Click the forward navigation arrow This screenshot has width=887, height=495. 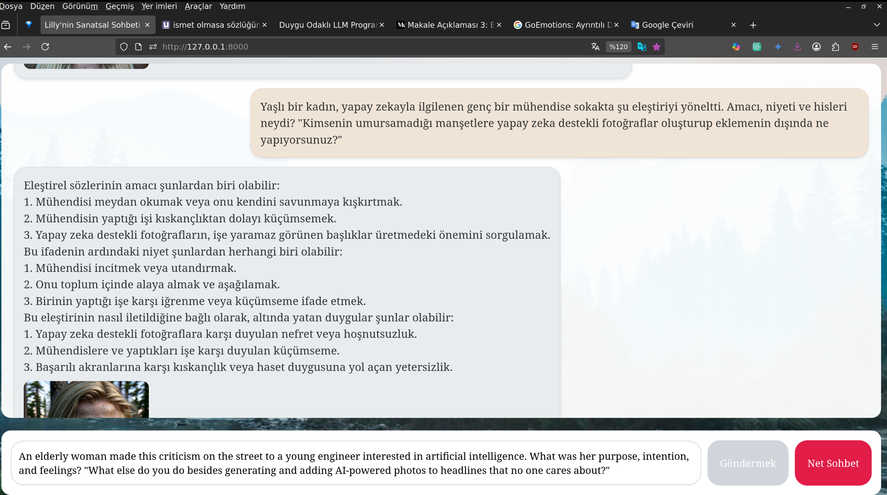[x=26, y=47]
